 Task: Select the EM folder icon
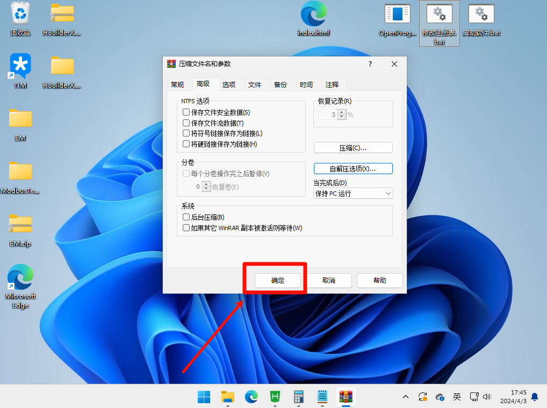(20, 125)
